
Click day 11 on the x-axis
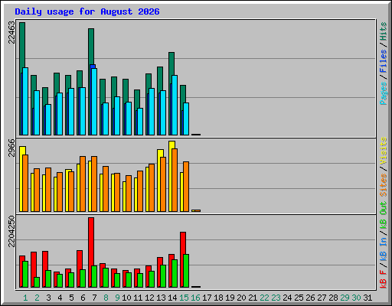138,298
